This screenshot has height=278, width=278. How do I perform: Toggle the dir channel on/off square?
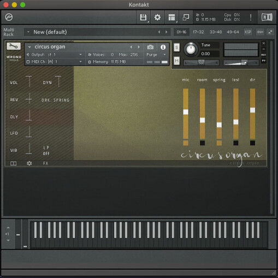coord(252,143)
